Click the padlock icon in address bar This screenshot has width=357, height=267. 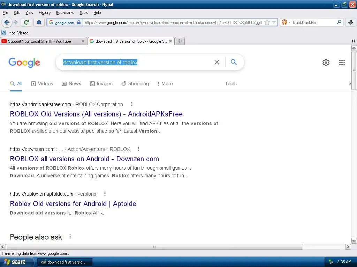pyautogui.click(x=79, y=22)
